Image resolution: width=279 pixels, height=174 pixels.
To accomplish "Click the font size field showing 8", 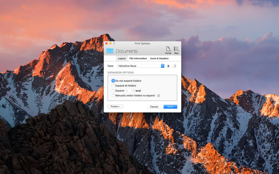I will coord(170,66).
